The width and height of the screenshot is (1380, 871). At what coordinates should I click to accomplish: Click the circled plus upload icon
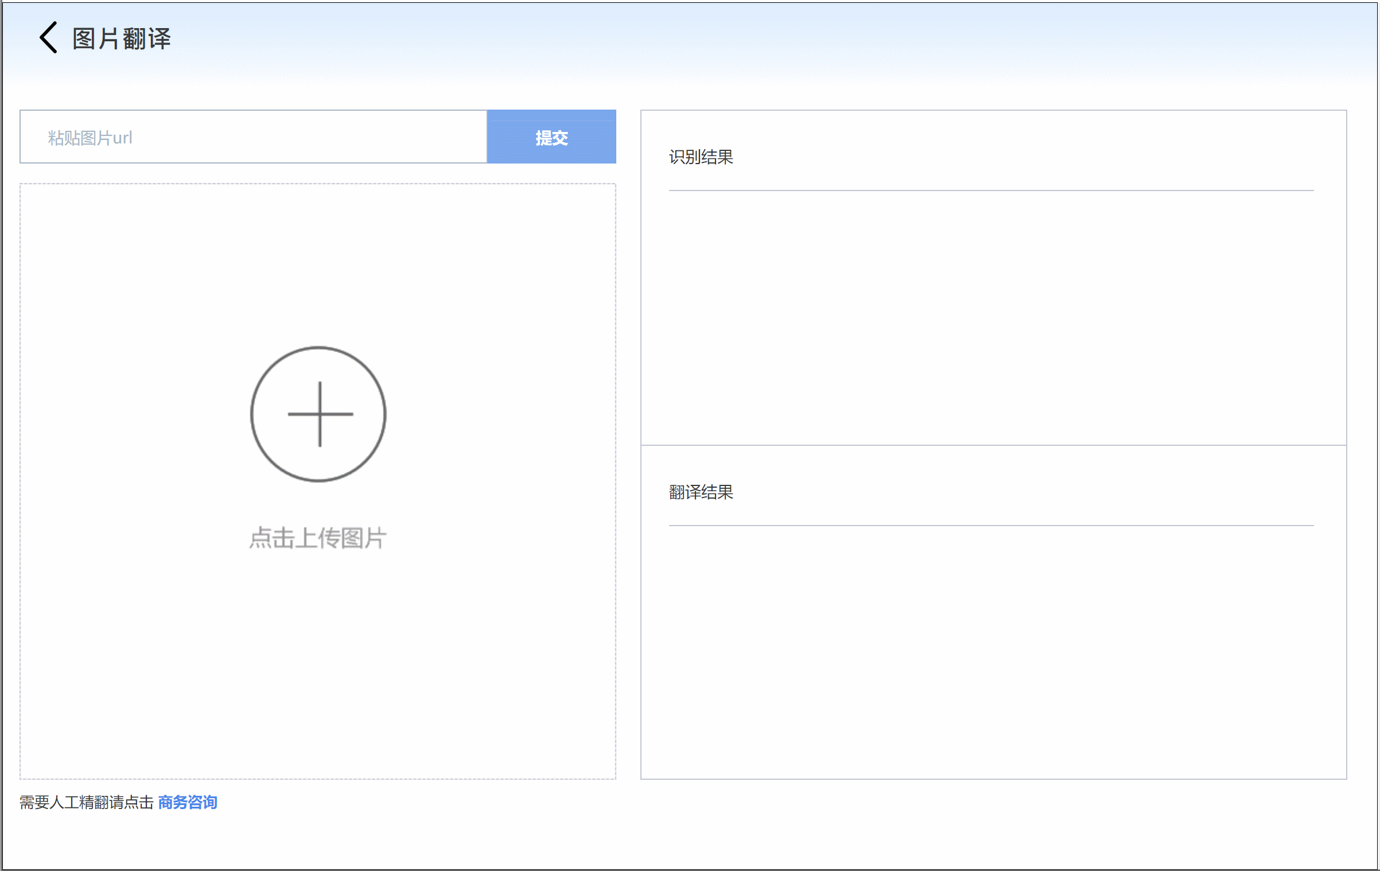318,414
